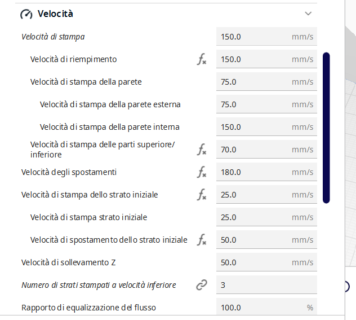Click fx icon next to Velocità degli spostamenti

[x=202, y=172]
